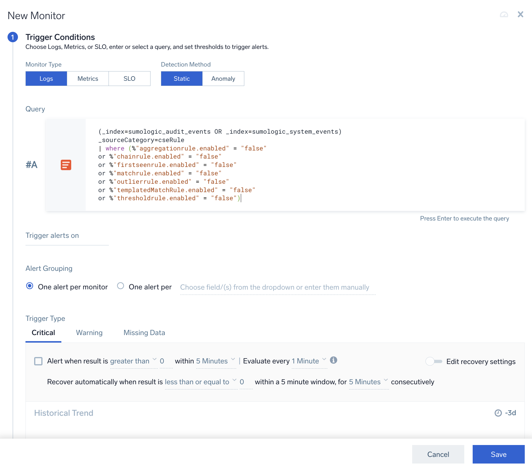Click the info icon beside Evaluate every
This screenshot has width=532, height=467.
[x=333, y=361]
